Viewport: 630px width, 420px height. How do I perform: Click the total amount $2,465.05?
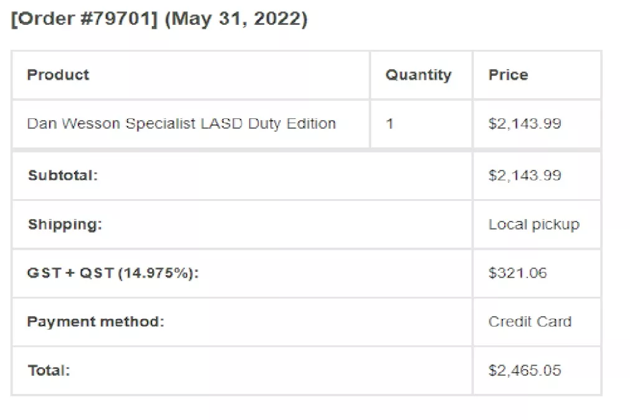[524, 370]
